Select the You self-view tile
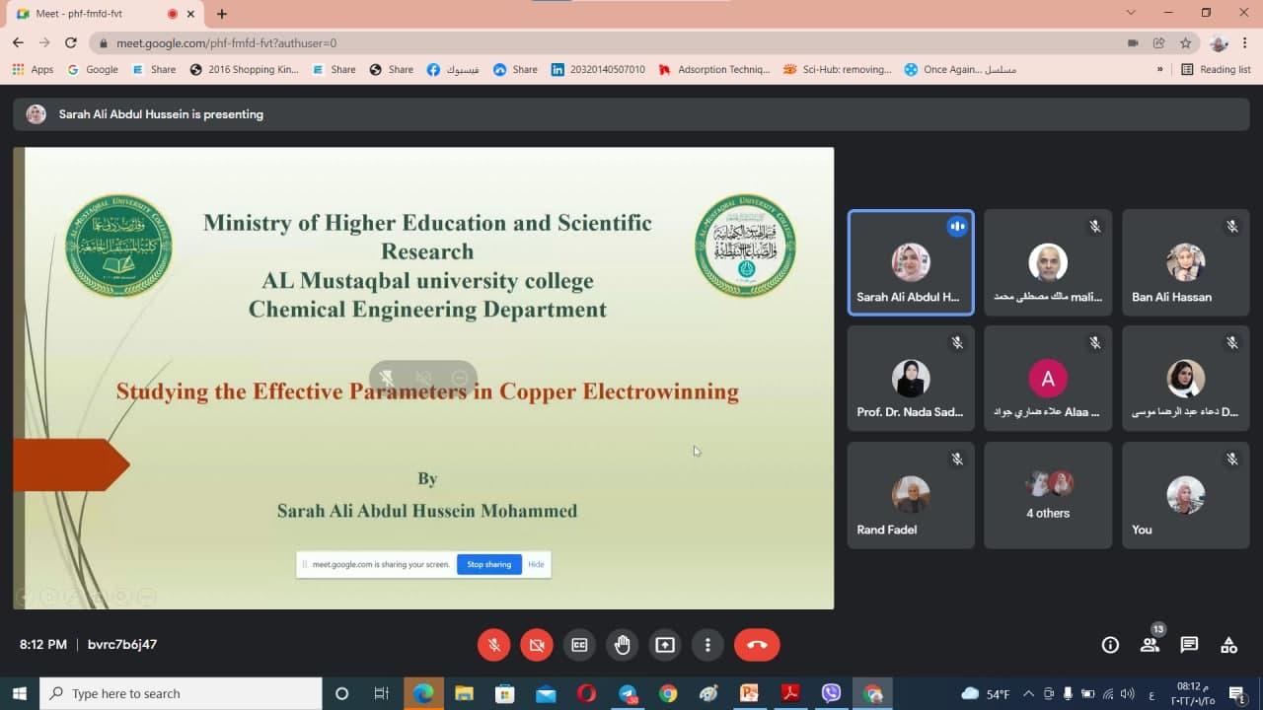This screenshot has height=710, width=1263. pyautogui.click(x=1185, y=495)
